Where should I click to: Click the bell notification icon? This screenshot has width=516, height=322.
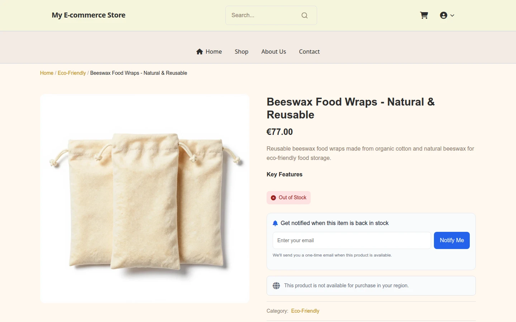tap(275, 223)
